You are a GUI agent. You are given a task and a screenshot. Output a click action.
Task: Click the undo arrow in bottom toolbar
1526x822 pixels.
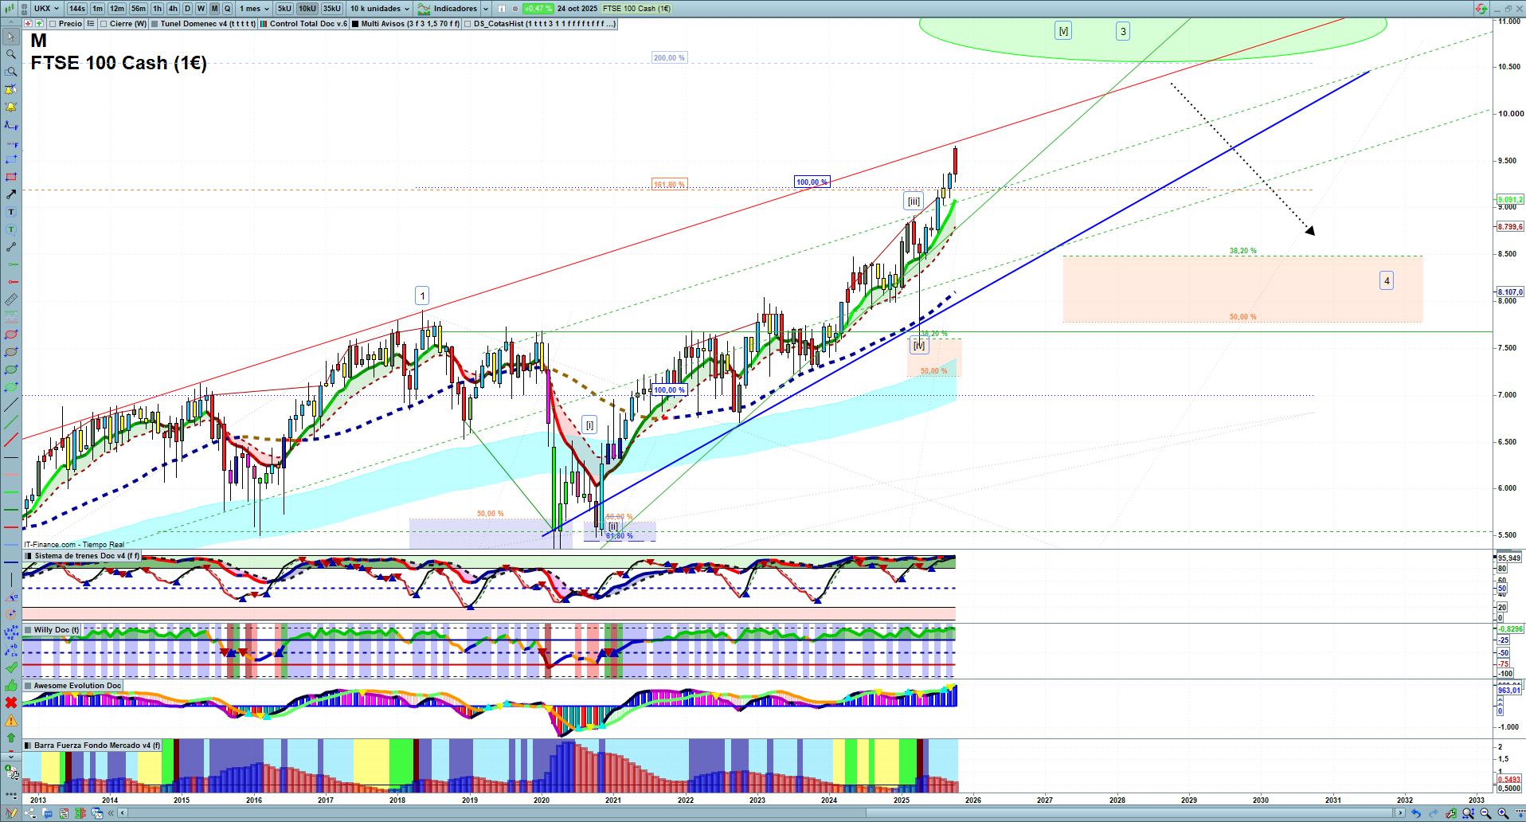pyautogui.click(x=1415, y=813)
